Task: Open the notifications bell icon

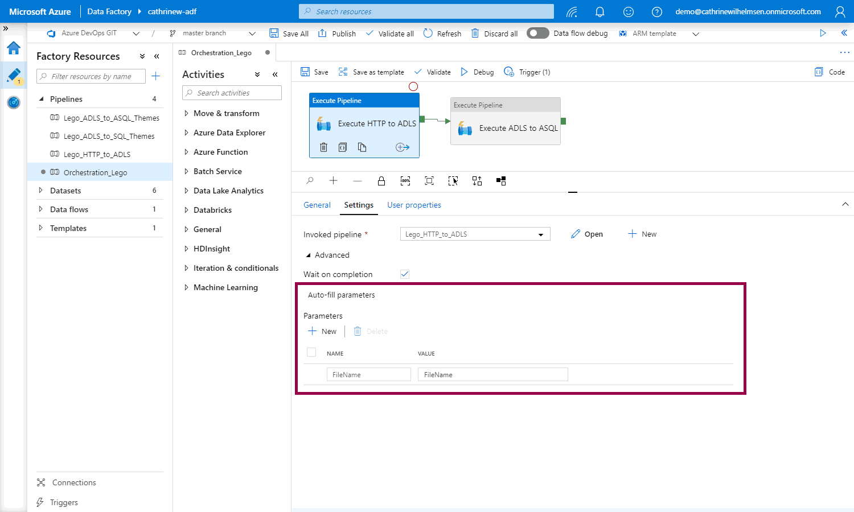Action: 600,11
